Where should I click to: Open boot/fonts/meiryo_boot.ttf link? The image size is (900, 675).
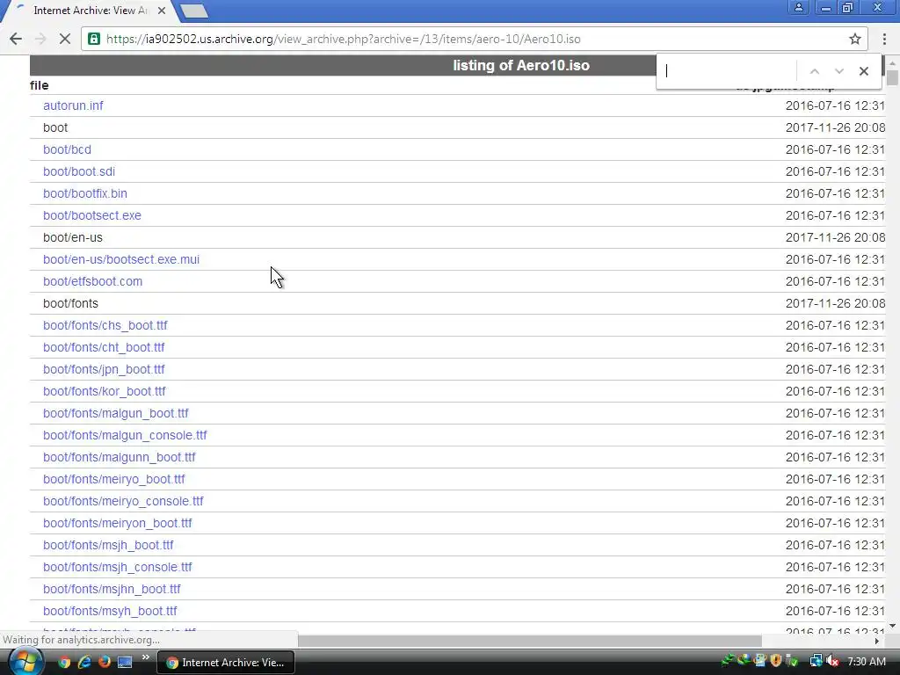point(113,479)
